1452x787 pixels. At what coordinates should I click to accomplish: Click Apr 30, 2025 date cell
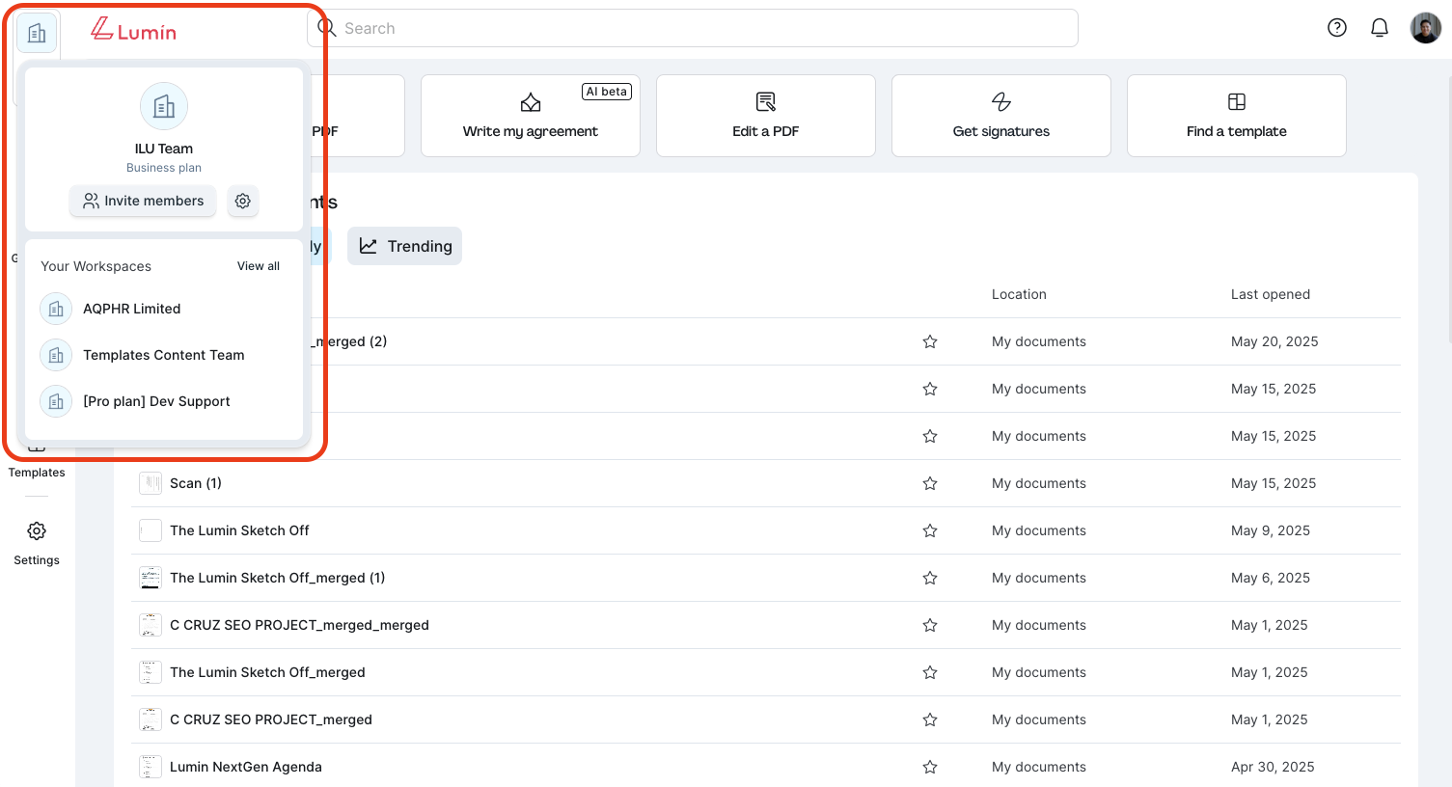tap(1273, 767)
